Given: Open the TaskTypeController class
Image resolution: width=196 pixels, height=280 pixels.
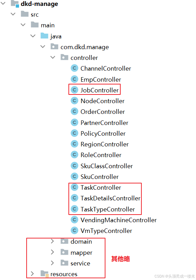Looking at the screenshot, I should tap(108, 209).
